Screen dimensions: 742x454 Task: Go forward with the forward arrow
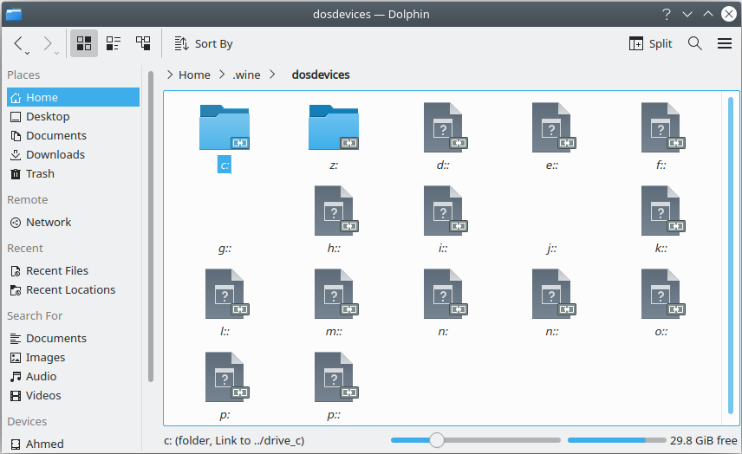tap(48, 43)
